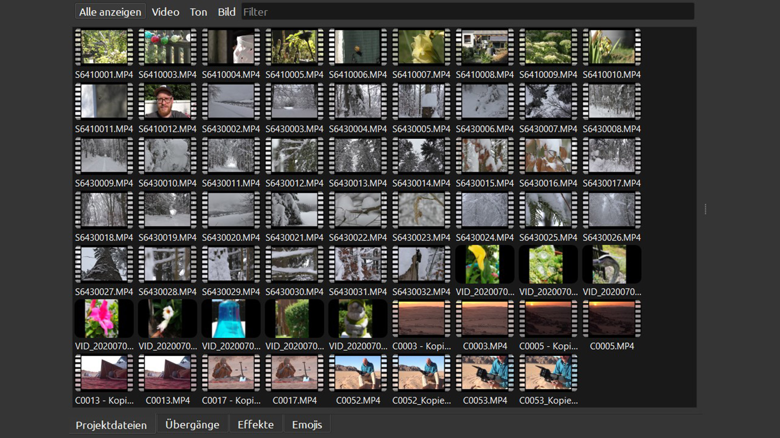Filter project files by Video
The height and width of the screenshot is (438, 780).
(x=165, y=12)
